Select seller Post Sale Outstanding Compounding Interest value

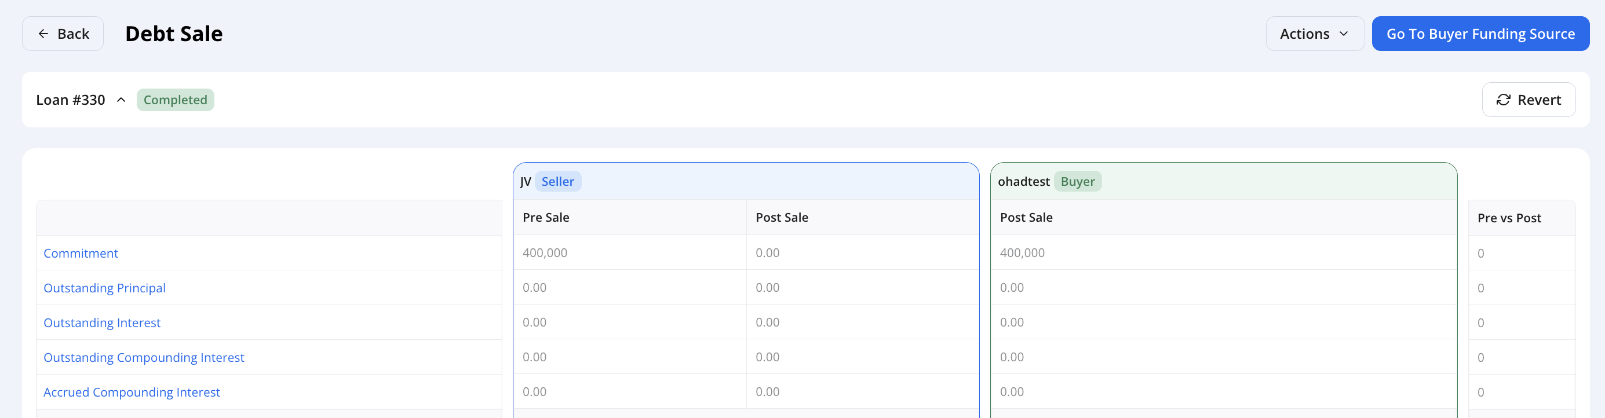pyautogui.click(x=768, y=358)
